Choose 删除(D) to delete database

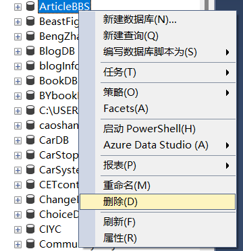click(x=157, y=202)
